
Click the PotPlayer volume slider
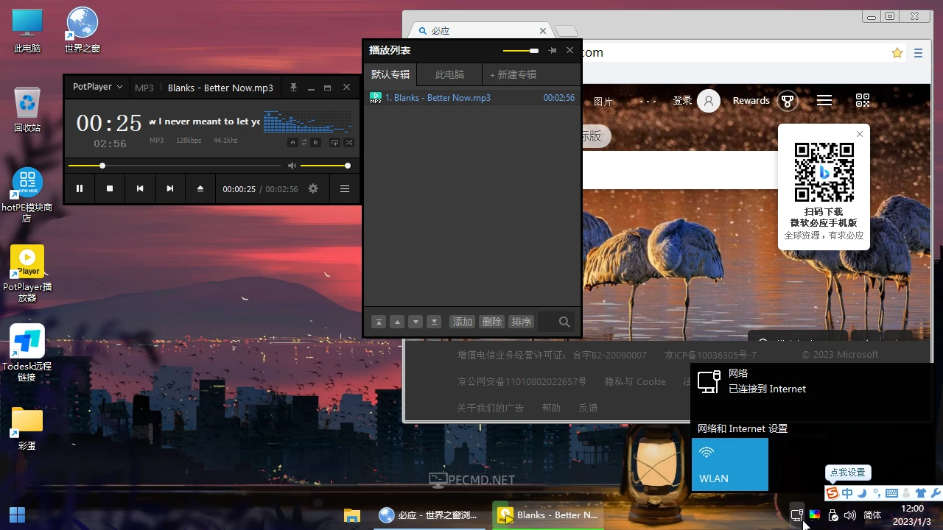point(325,166)
